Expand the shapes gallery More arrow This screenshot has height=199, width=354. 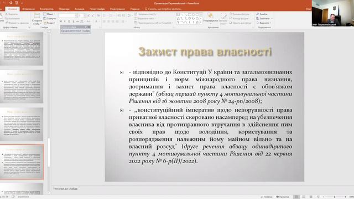201,22
